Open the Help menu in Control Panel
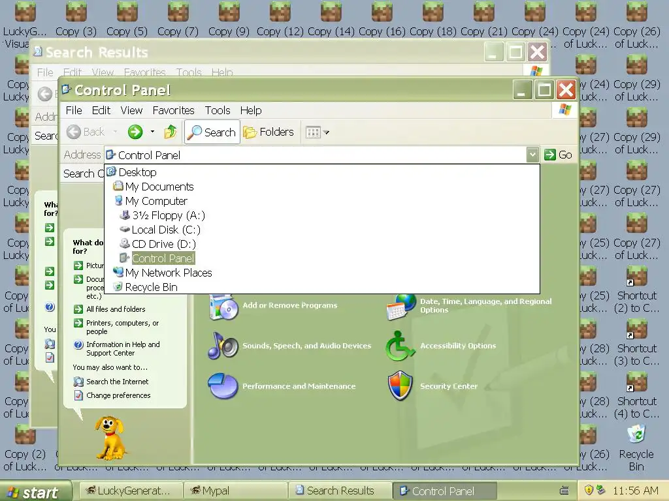Screen dimensions: 669x501 click(251, 110)
